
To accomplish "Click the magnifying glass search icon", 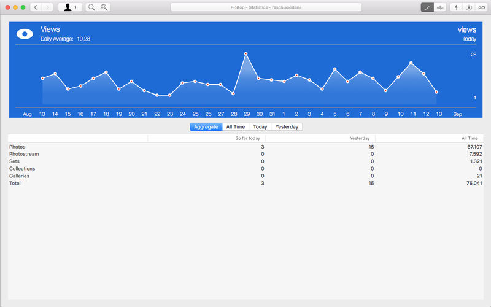I will pyautogui.click(x=91, y=7).
